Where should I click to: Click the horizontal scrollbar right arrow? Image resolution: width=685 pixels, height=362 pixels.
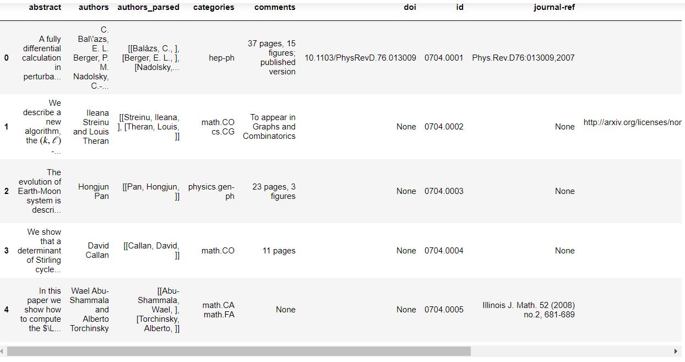coord(676,351)
